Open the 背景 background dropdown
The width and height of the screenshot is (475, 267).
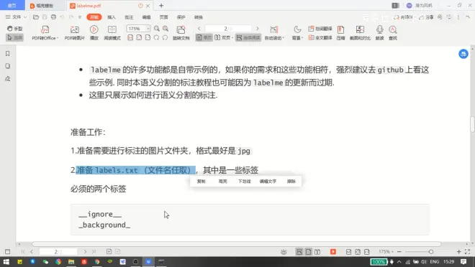[297, 33]
